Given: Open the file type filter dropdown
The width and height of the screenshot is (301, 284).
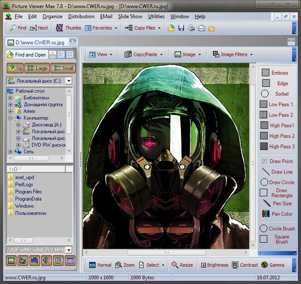Looking at the screenshot, I should click(x=69, y=249).
